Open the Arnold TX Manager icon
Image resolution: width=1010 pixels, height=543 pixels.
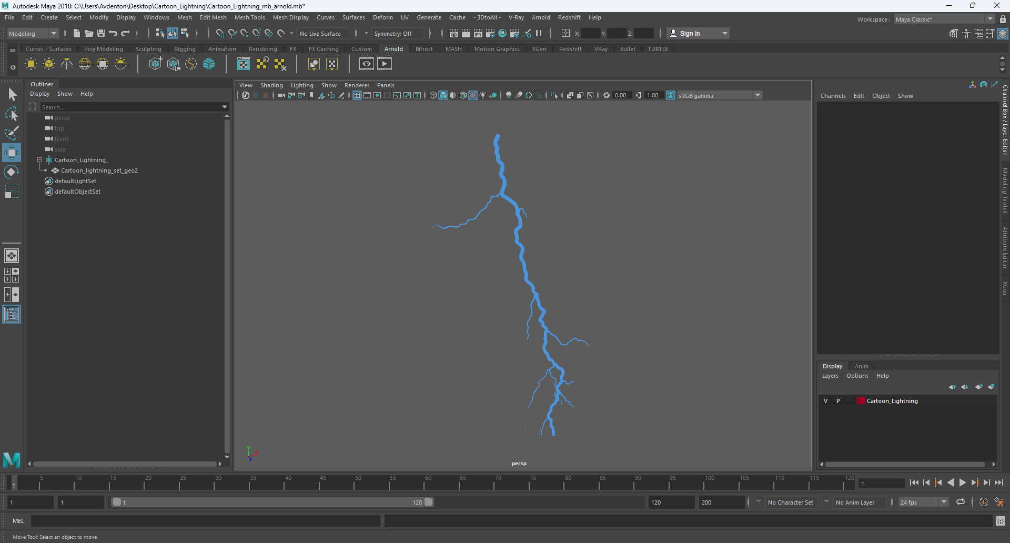pos(244,64)
